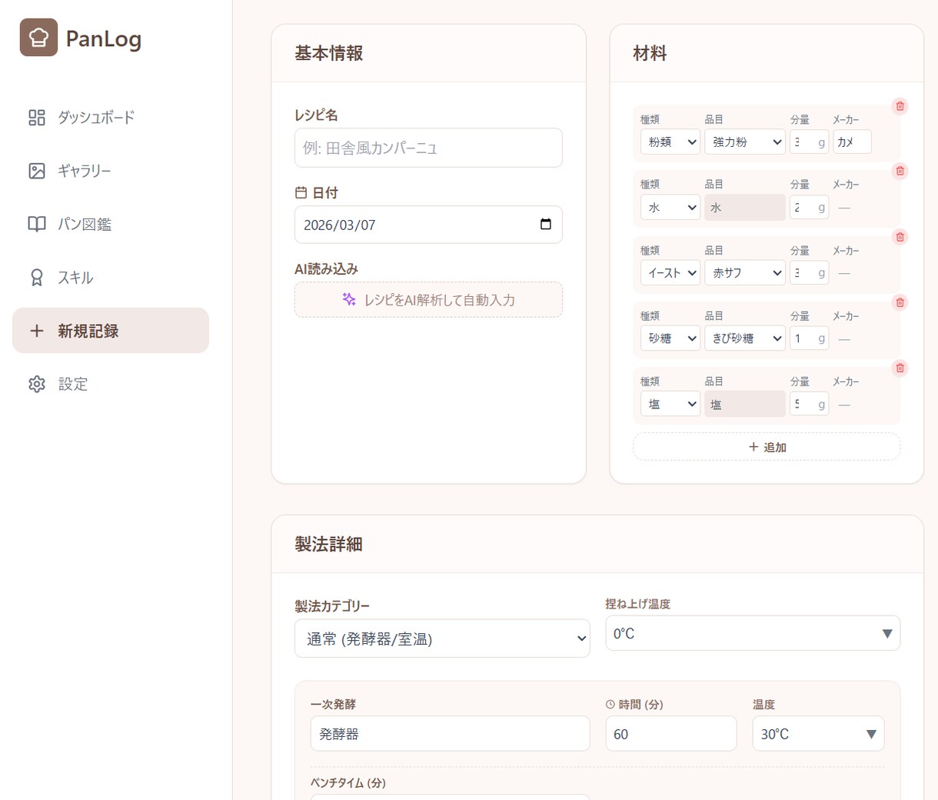The height and width of the screenshot is (800, 938).
Task: Click the greyed 水 品目 field
Action: 745,208
